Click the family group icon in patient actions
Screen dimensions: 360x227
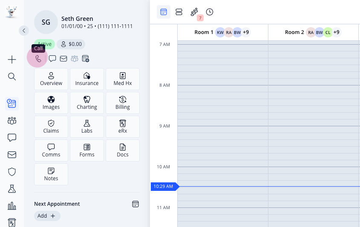(x=75, y=59)
